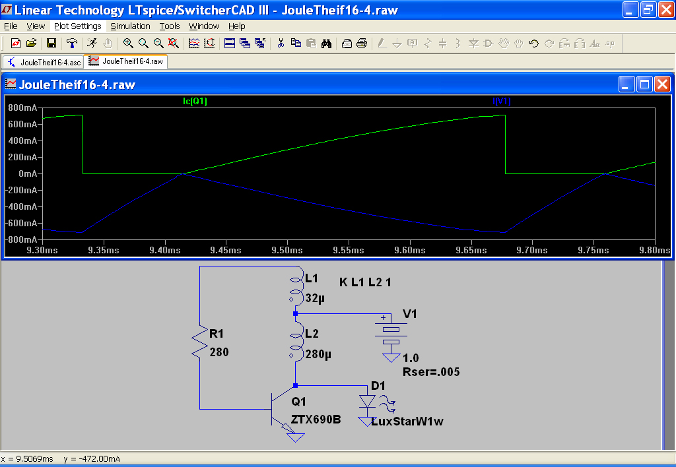This screenshot has height=467, width=676.
Task: Click the Zoom out magnifier icon
Action: click(158, 44)
